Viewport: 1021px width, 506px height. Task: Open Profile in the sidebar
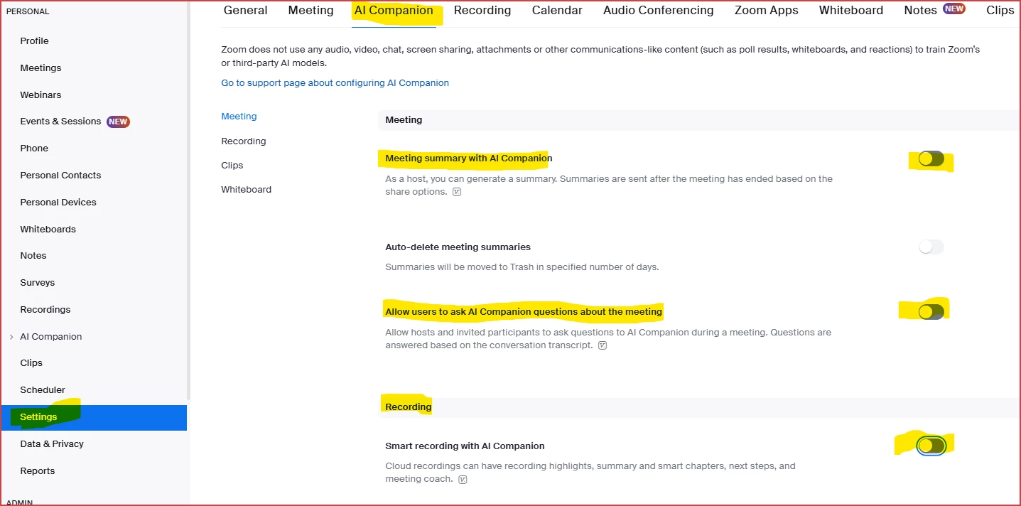[x=34, y=41]
